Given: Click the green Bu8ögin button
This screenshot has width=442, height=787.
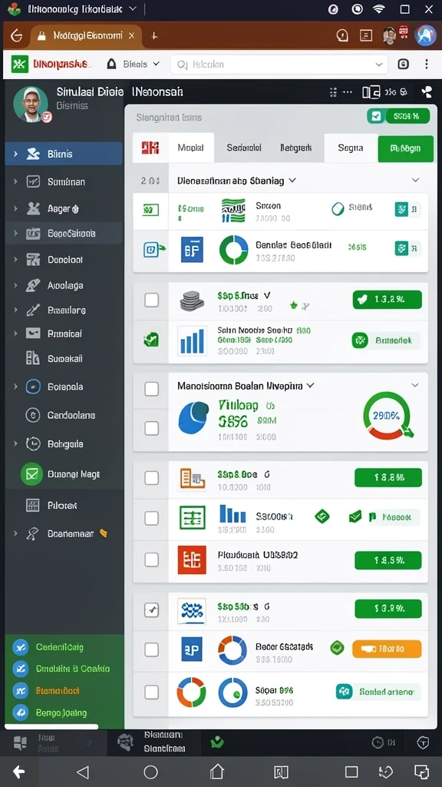Looking at the screenshot, I should 405,148.
